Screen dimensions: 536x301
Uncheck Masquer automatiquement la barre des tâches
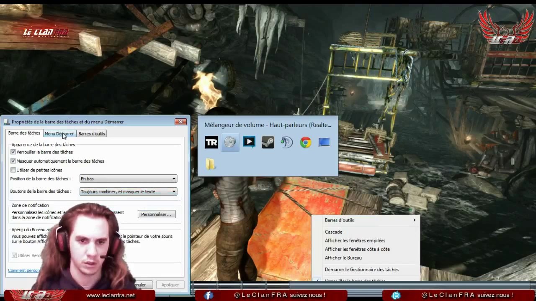(13, 161)
